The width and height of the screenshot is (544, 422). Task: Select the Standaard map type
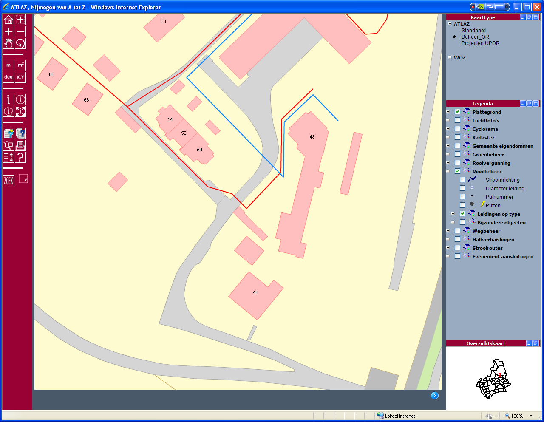[473, 31]
